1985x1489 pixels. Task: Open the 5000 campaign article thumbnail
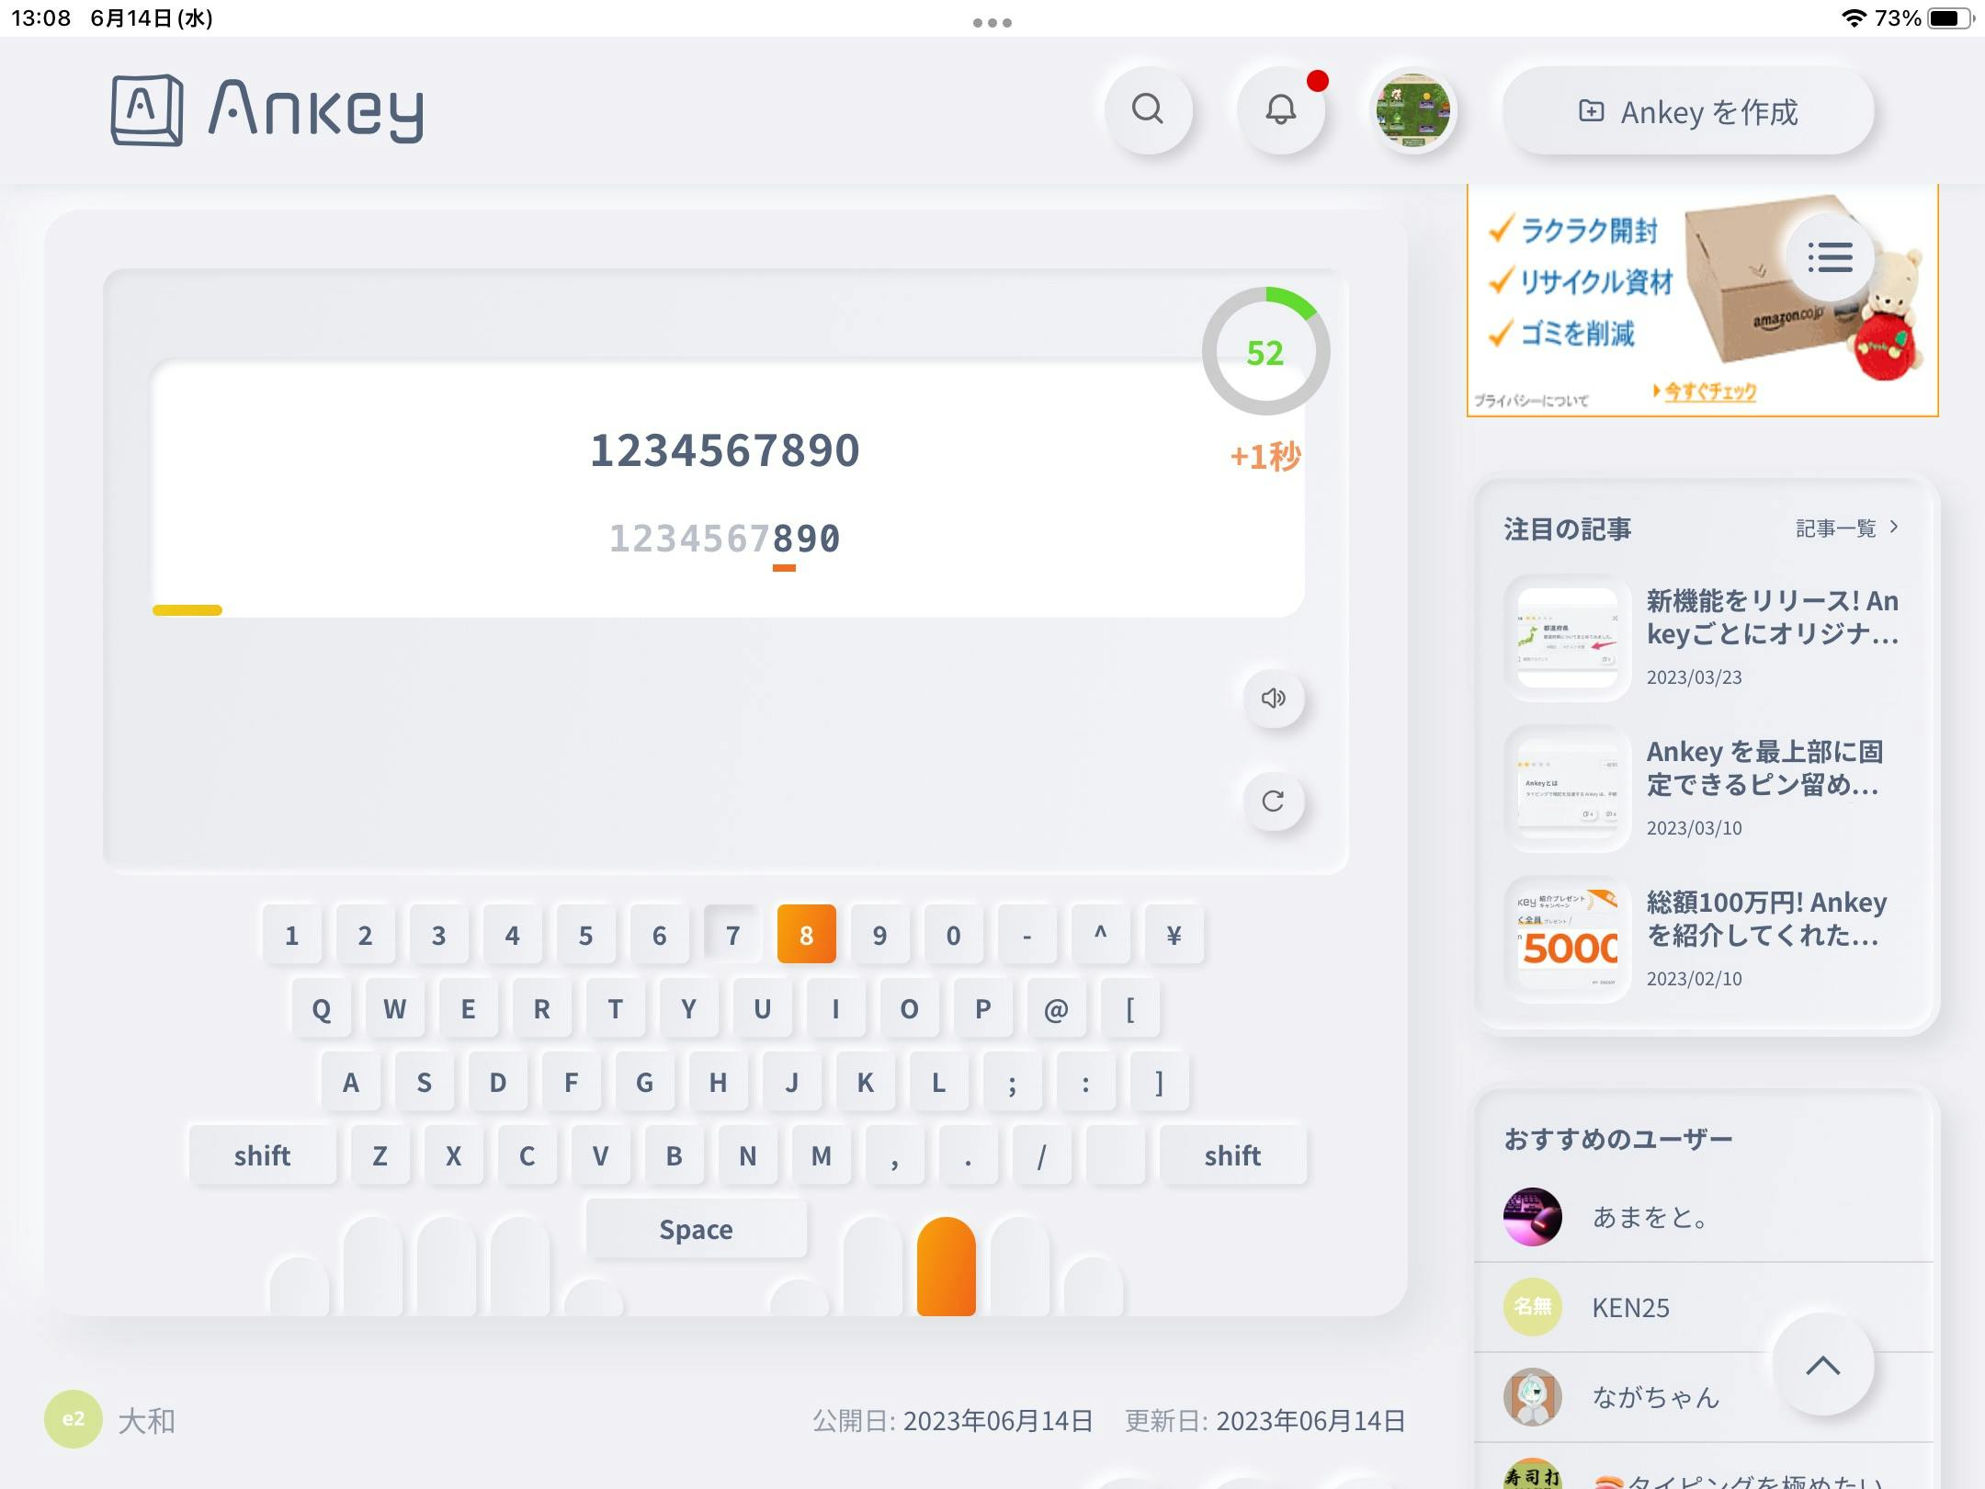[1568, 939]
